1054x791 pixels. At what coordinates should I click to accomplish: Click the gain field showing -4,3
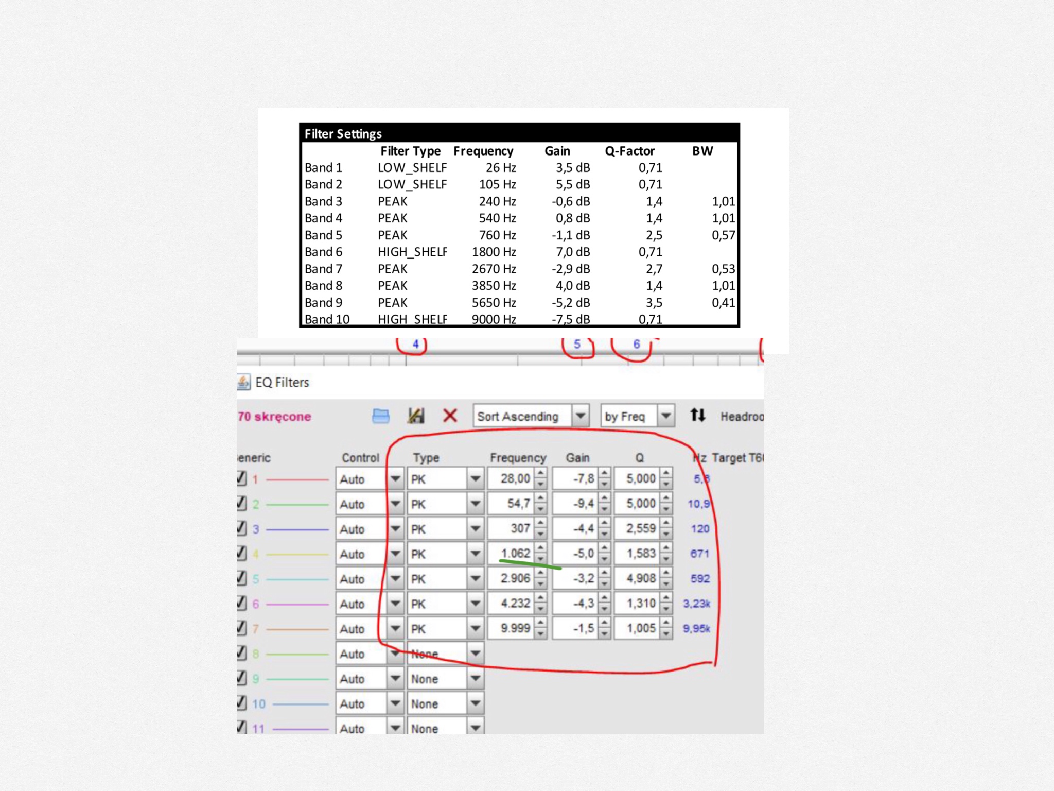click(575, 603)
